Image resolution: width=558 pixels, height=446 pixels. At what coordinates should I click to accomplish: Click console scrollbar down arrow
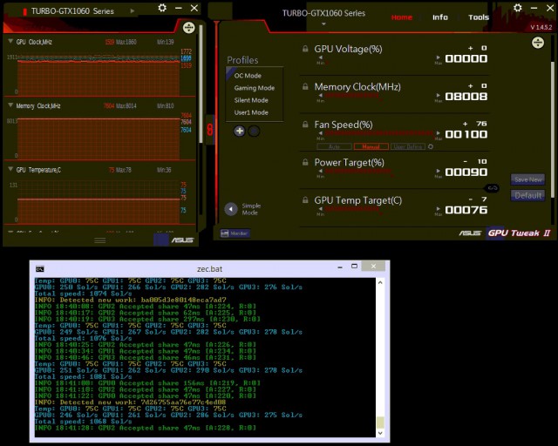point(380,433)
